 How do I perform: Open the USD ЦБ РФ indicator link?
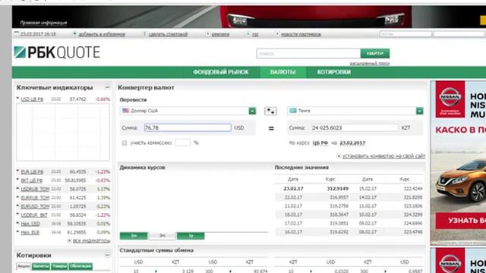point(32,99)
